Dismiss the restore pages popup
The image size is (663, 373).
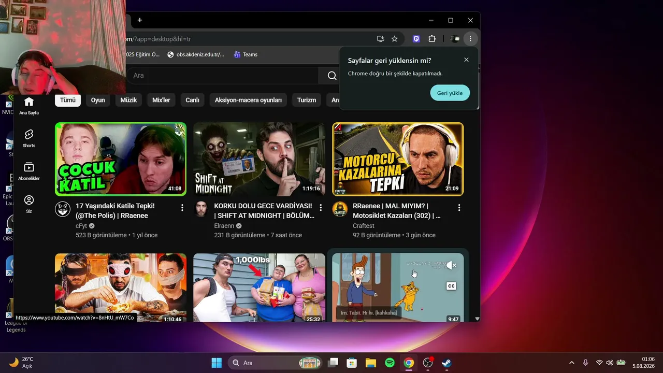tap(466, 60)
